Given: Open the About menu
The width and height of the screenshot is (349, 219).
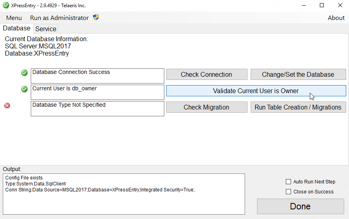Looking at the screenshot, I should coord(336,18).
